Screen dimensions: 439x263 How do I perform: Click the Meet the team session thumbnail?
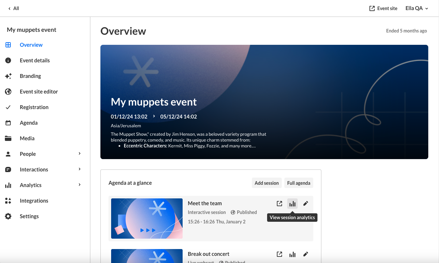click(x=147, y=219)
